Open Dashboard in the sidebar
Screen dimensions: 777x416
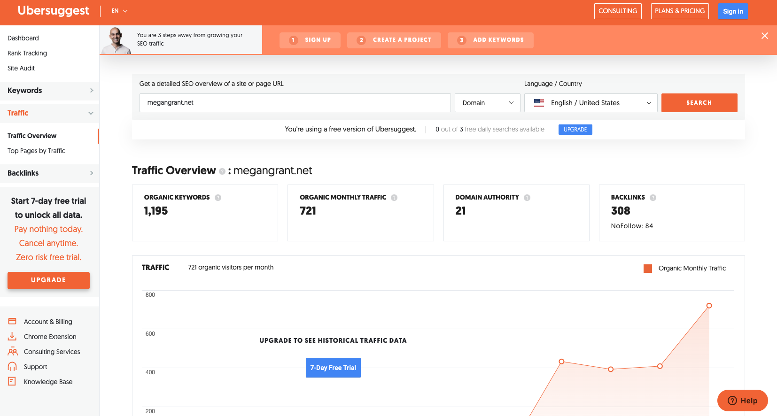tap(23, 38)
